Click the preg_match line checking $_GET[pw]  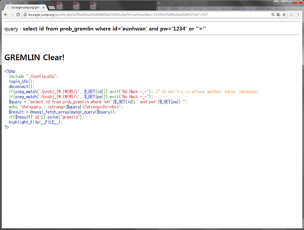point(81,97)
